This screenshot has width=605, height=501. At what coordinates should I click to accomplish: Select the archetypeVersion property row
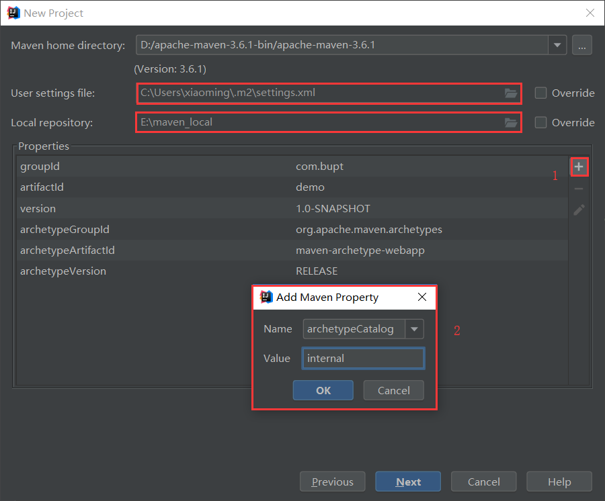(x=292, y=271)
